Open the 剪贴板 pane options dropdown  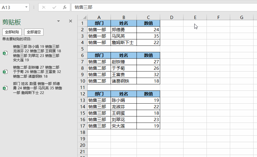(x=59, y=21)
